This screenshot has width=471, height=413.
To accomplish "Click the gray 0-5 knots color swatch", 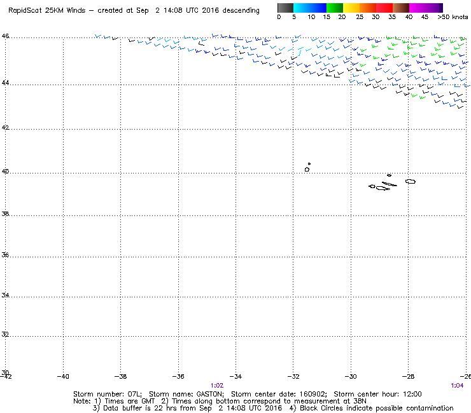I will click(x=285, y=8).
